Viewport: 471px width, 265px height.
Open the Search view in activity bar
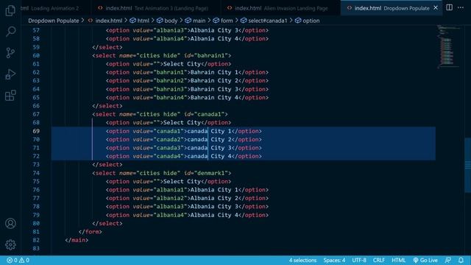point(10,31)
